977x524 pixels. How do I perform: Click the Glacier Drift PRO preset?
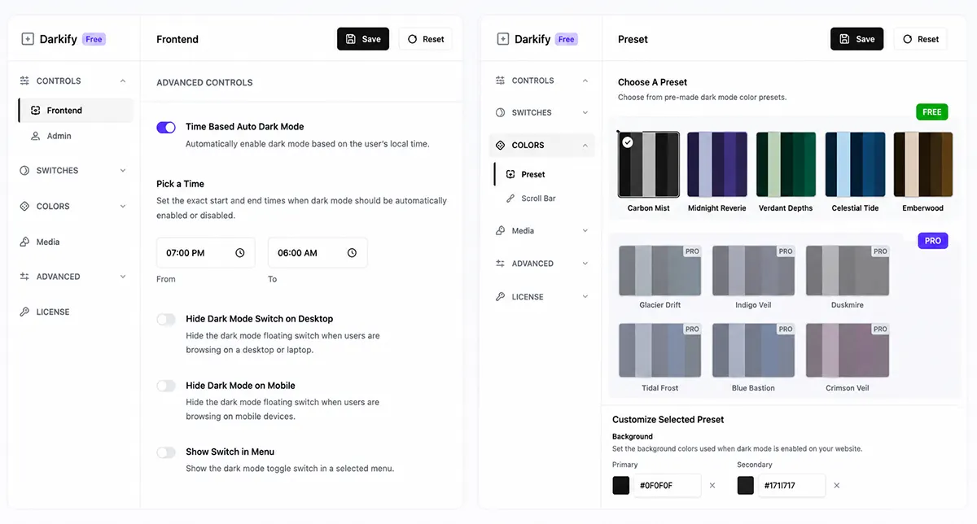(x=660, y=271)
